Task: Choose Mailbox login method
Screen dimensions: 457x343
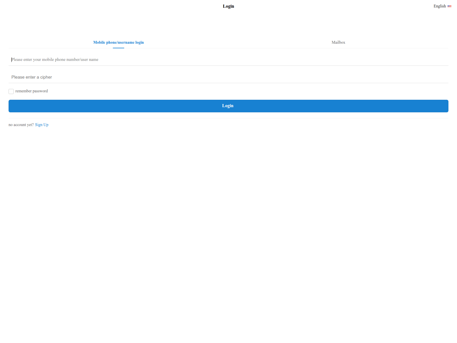Action: point(338,42)
